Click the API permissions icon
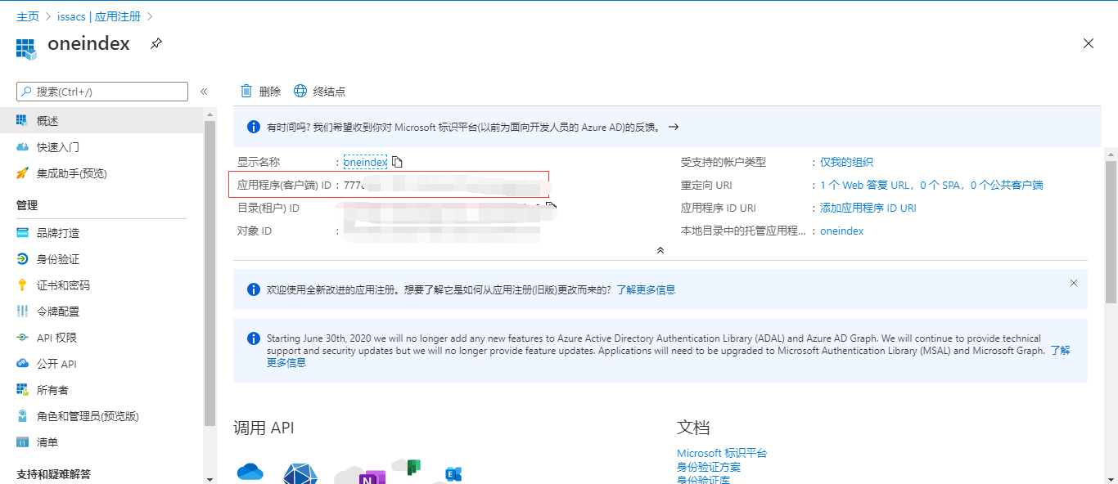 point(22,338)
